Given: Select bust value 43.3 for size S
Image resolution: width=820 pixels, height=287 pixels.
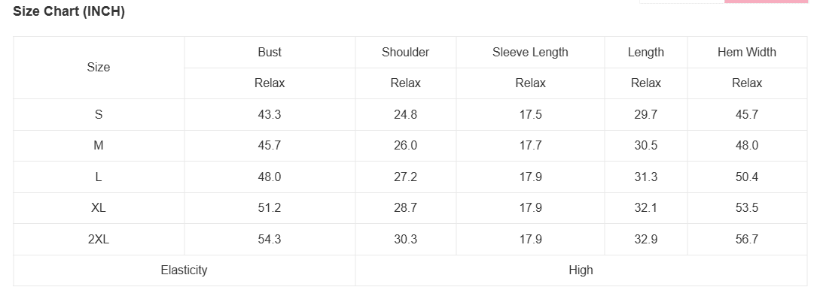Looking at the screenshot, I should 270,114.
